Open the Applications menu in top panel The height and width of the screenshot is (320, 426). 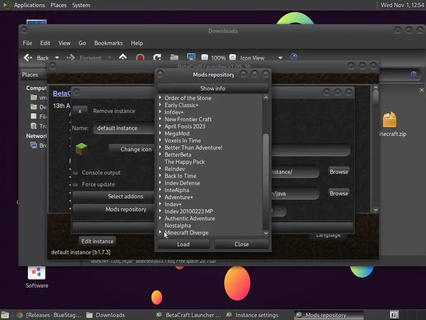coord(30,5)
